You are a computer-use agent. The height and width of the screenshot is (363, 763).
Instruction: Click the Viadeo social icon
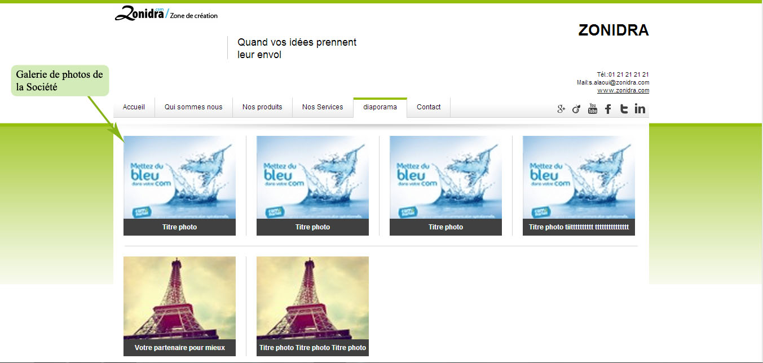[x=576, y=109]
